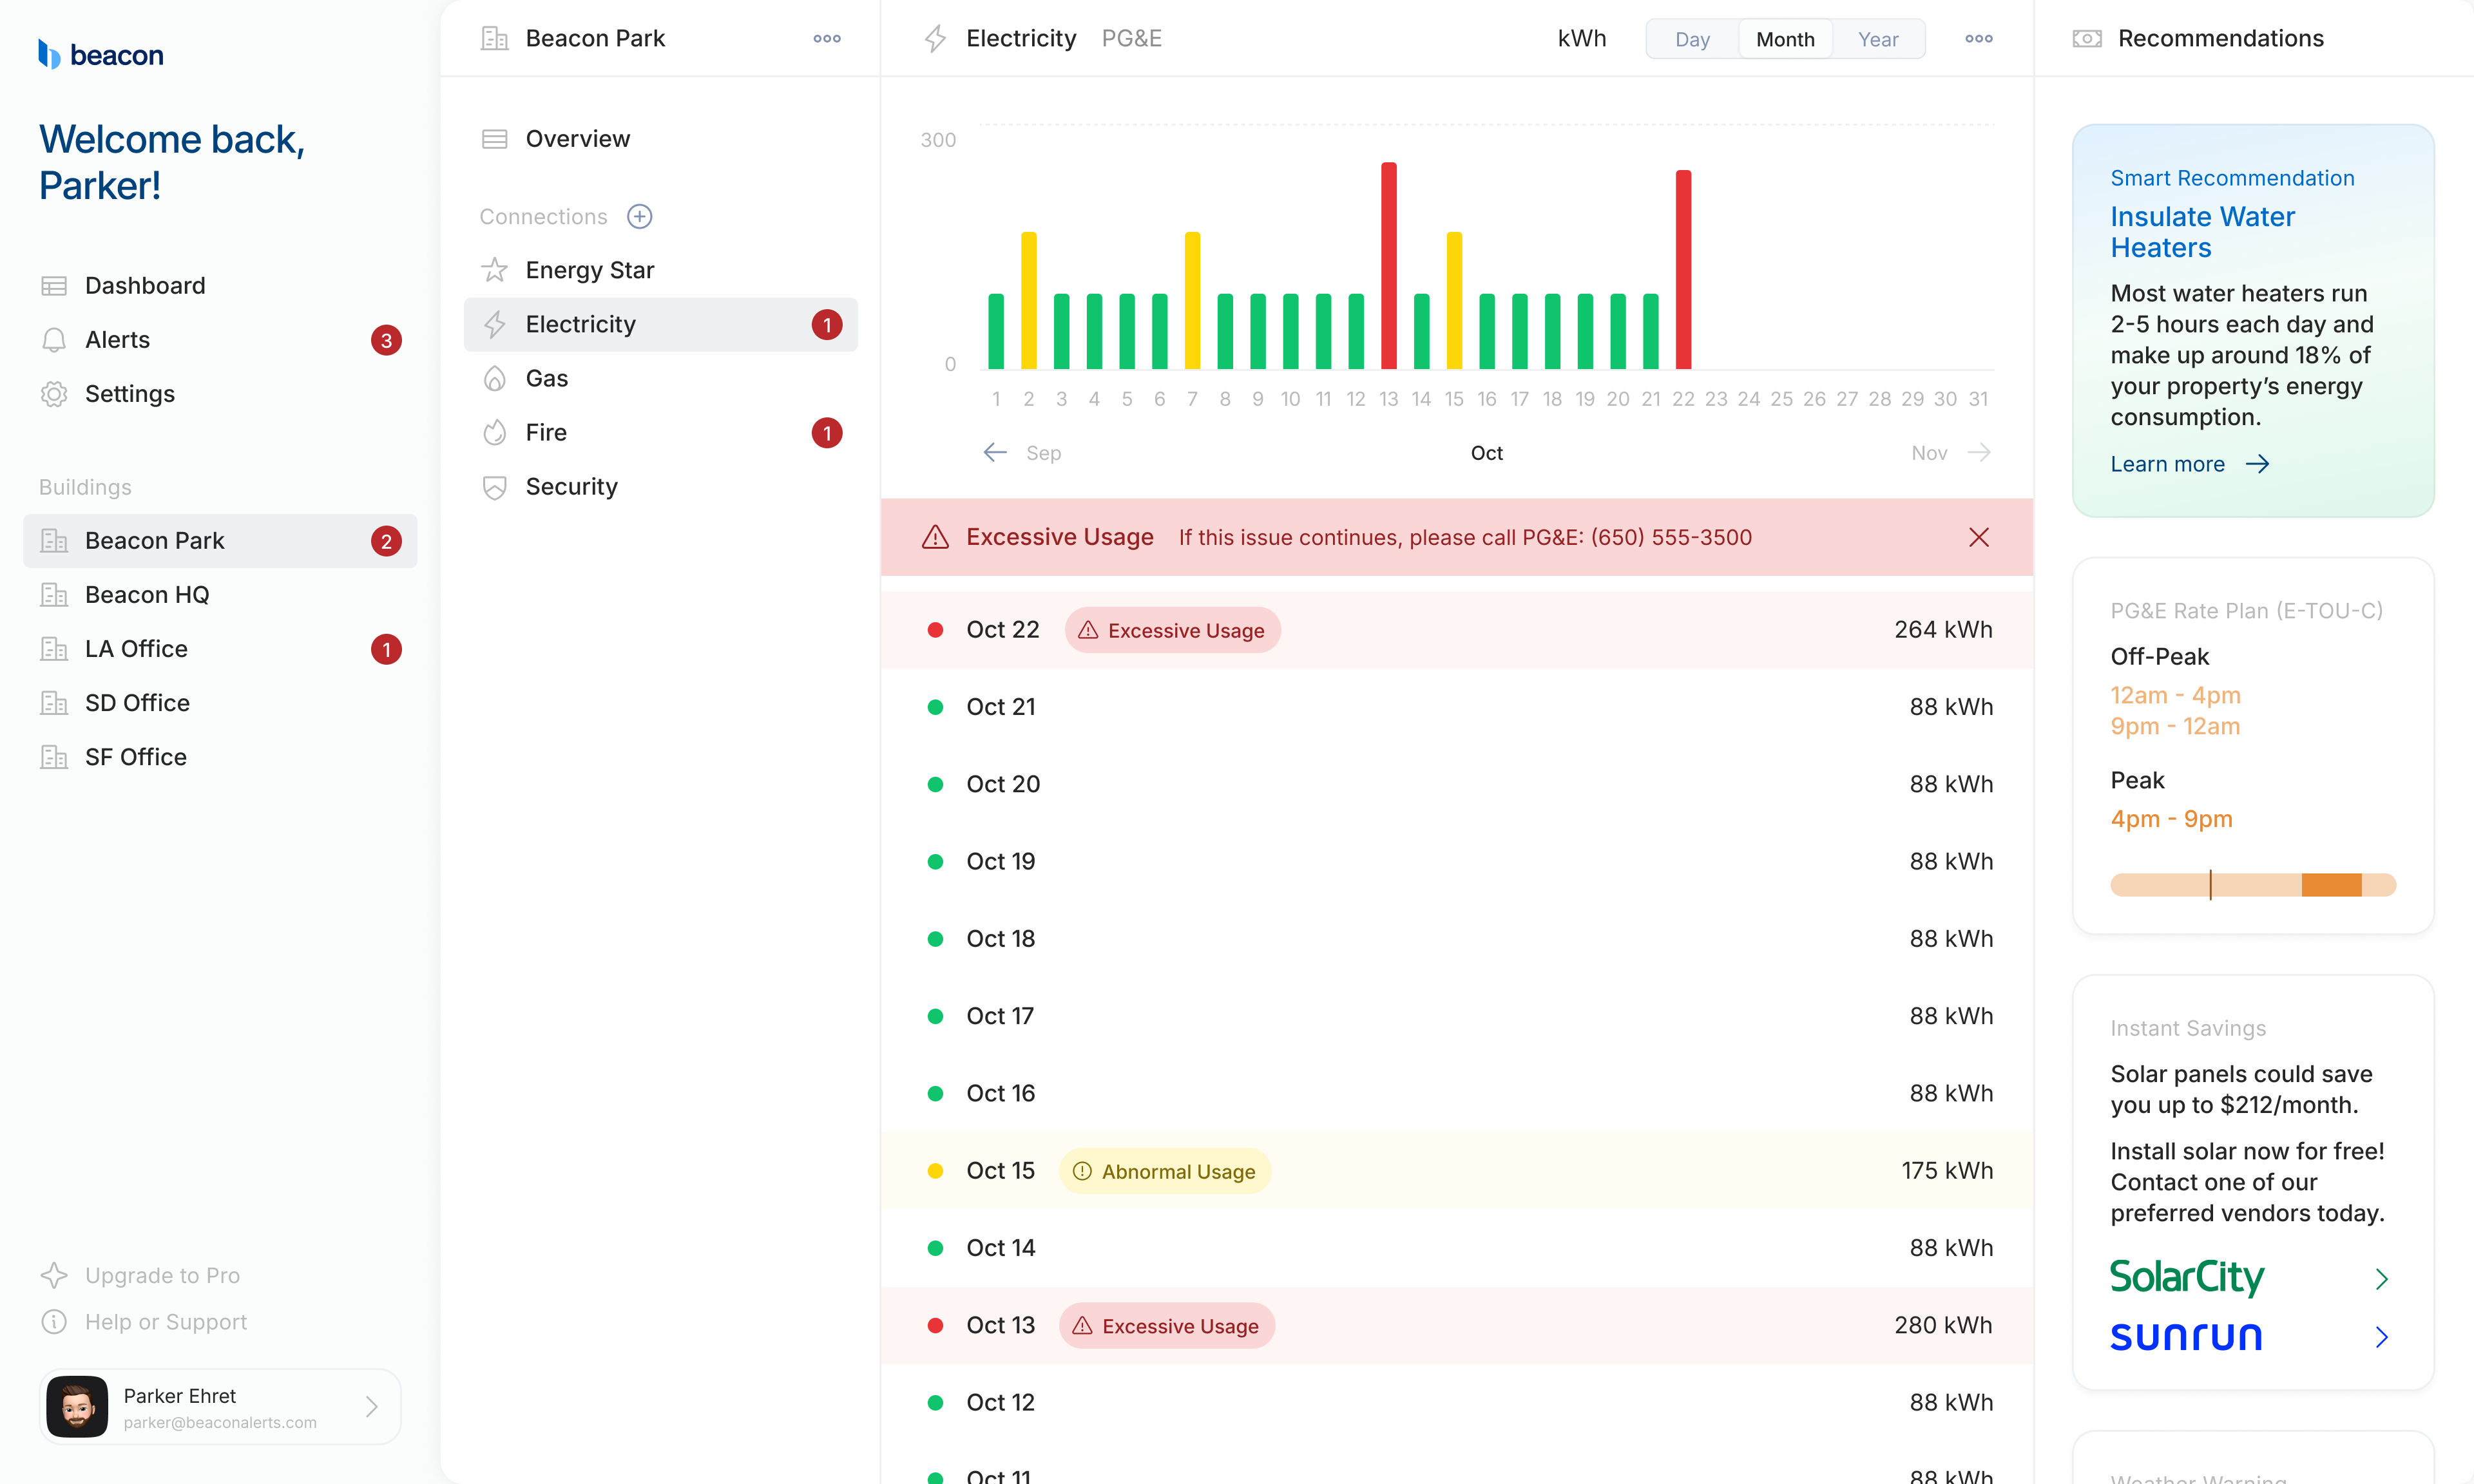Viewport: 2474px width, 1484px height.
Task: Click the Fire alert badge
Action: coord(827,433)
